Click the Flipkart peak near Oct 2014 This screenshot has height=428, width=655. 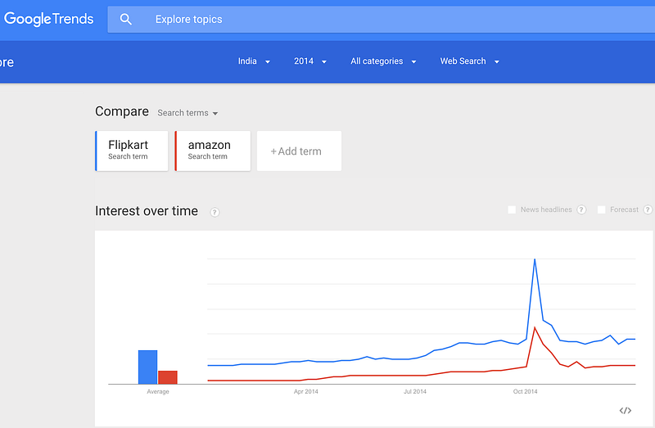535,259
